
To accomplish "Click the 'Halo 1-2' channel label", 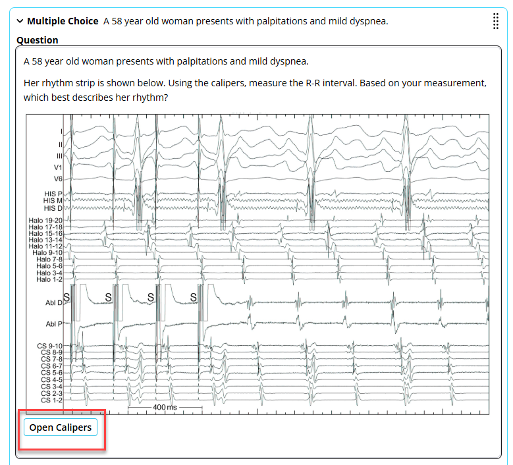I will pyautogui.click(x=49, y=279).
